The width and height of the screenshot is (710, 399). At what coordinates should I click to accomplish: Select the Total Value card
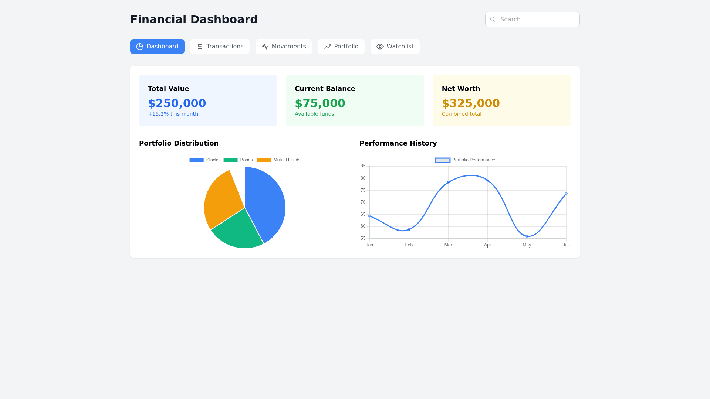coord(208,100)
